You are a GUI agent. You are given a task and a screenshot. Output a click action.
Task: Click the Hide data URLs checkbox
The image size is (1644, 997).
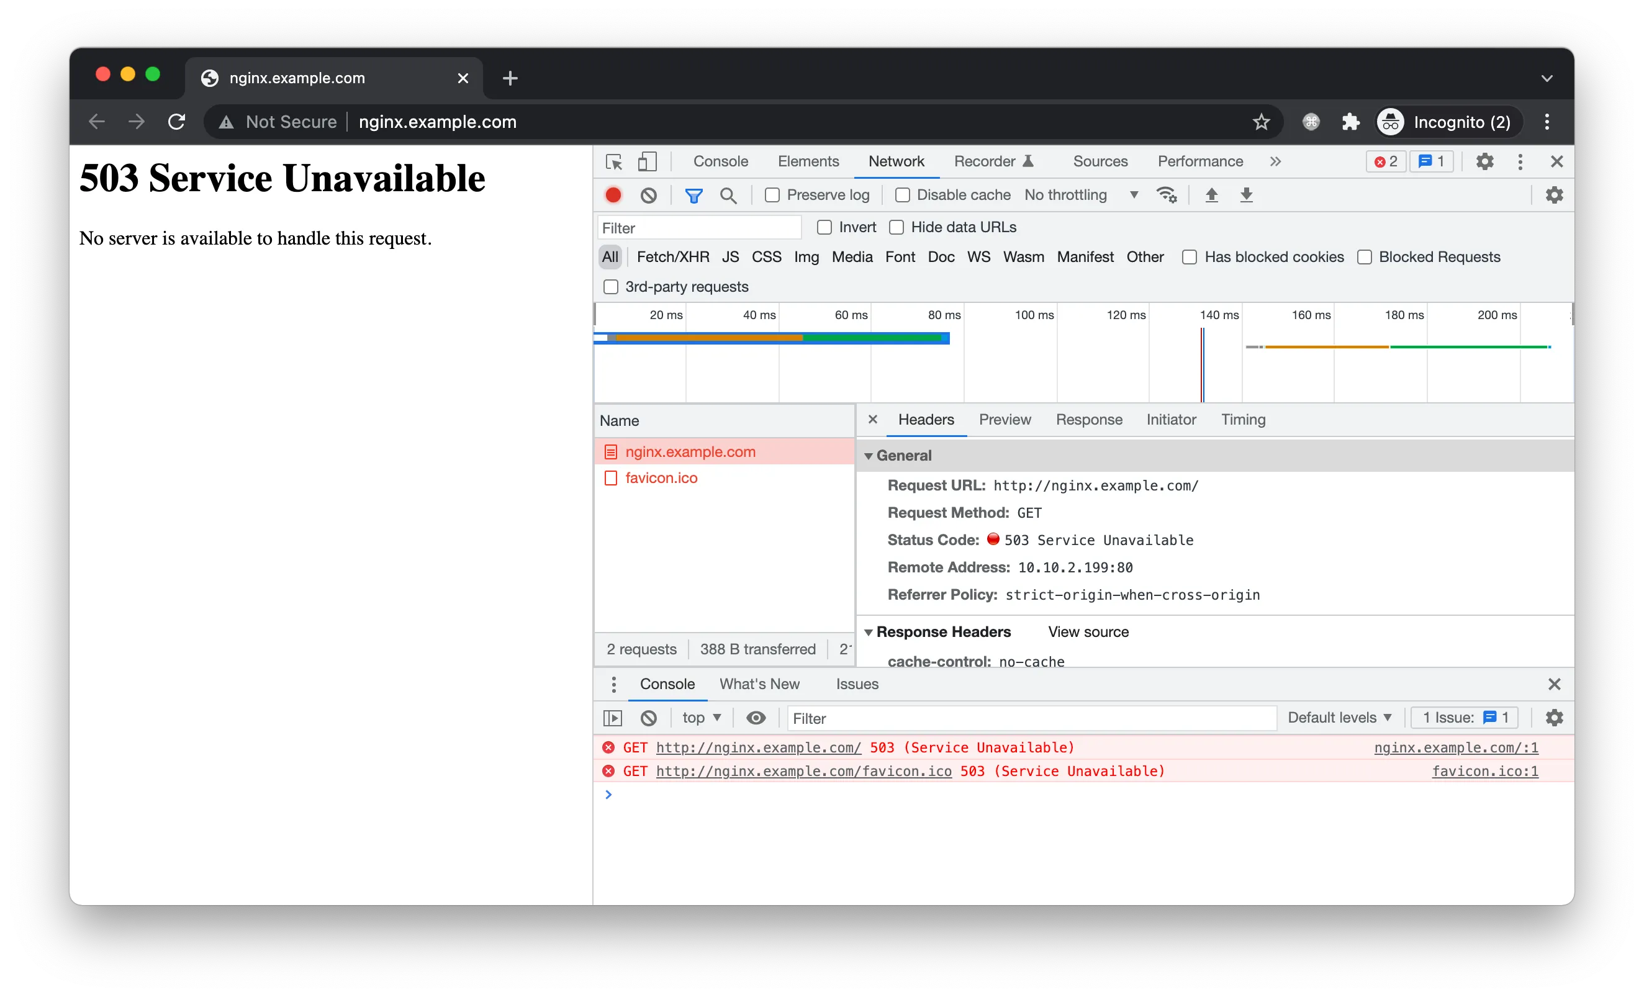click(896, 227)
